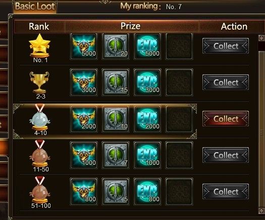Select the gold cup for ranks 2-3
Viewport: 265px width, 220px height.
point(39,82)
